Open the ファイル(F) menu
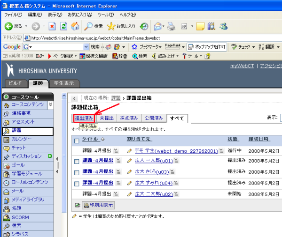This screenshot has height=237, width=282. click(13, 15)
